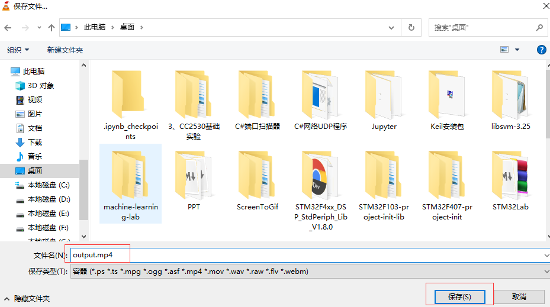This screenshot has height=307, width=550.
Task: Click the output.mp4 filename field
Action: coord(310,255)
